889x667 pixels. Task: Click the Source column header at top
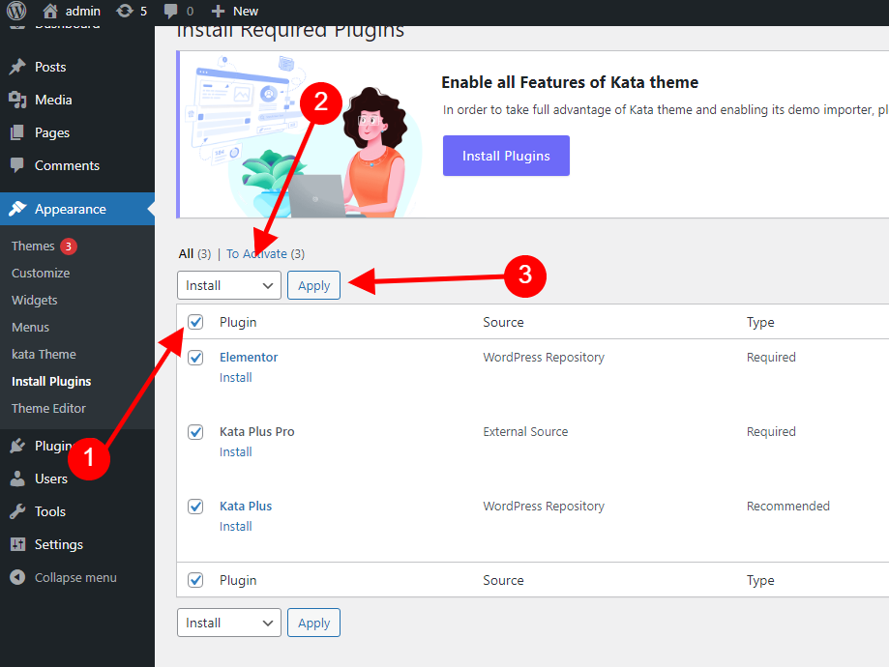503,323
